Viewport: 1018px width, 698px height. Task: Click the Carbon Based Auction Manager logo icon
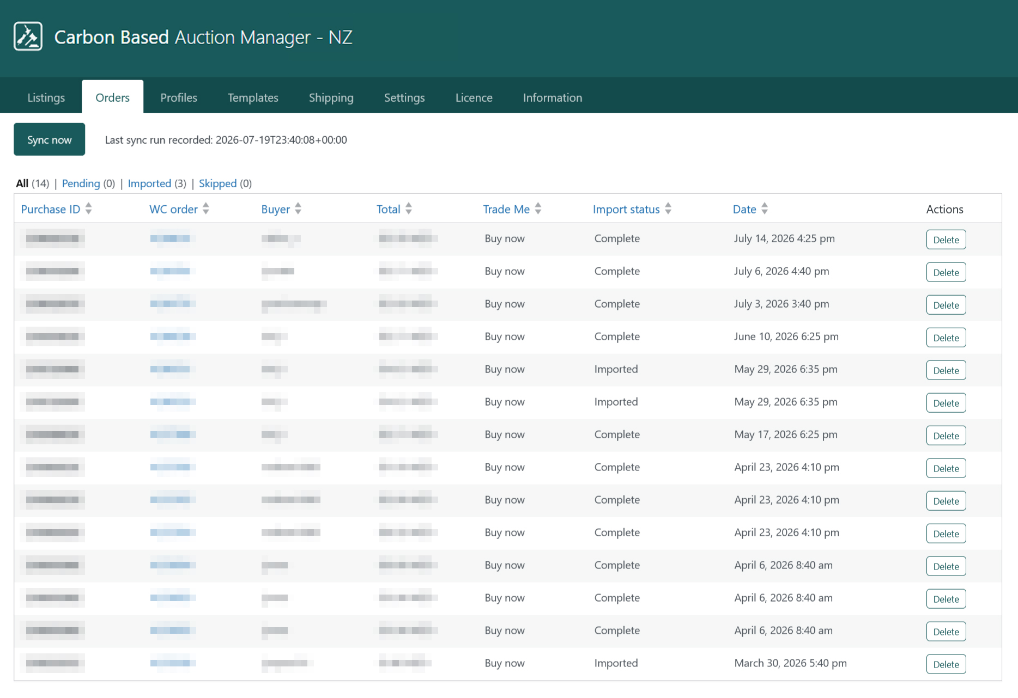[x=28, y=36]
